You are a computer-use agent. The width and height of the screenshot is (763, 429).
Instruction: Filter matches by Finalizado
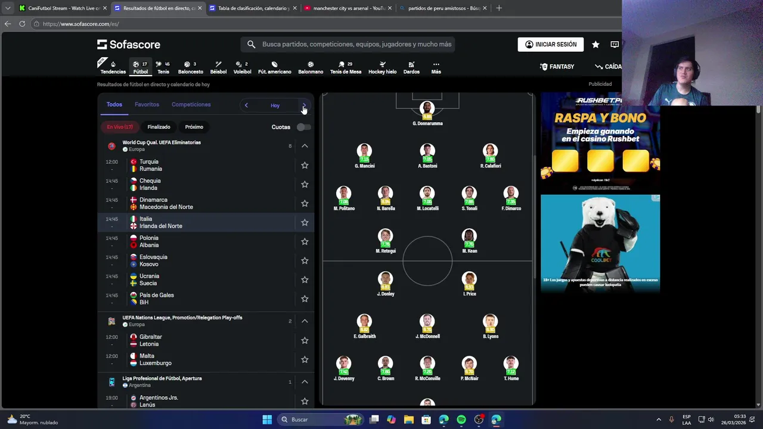(x=159, y=127)
